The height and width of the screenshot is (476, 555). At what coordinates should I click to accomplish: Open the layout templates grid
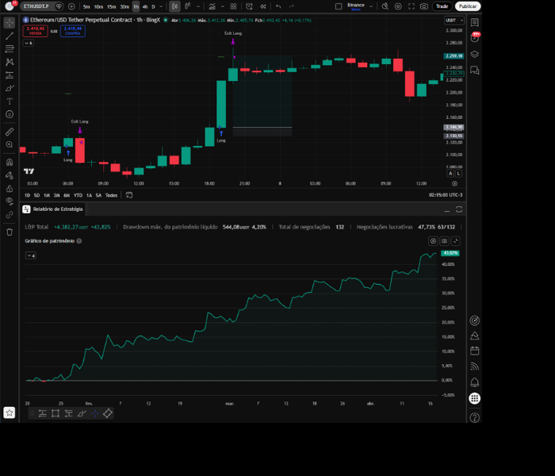coord(234,6)
